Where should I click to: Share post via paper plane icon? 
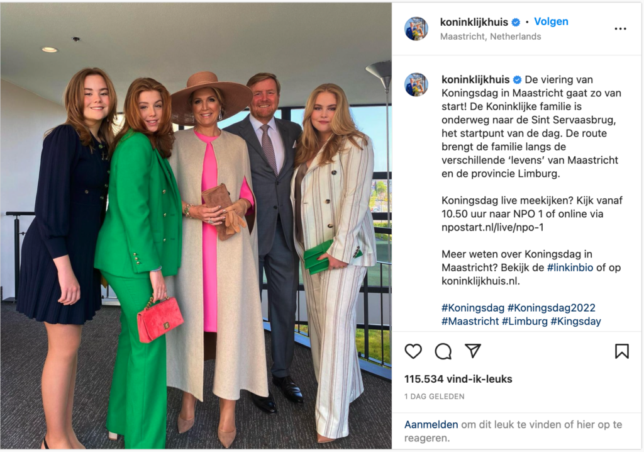473,351
